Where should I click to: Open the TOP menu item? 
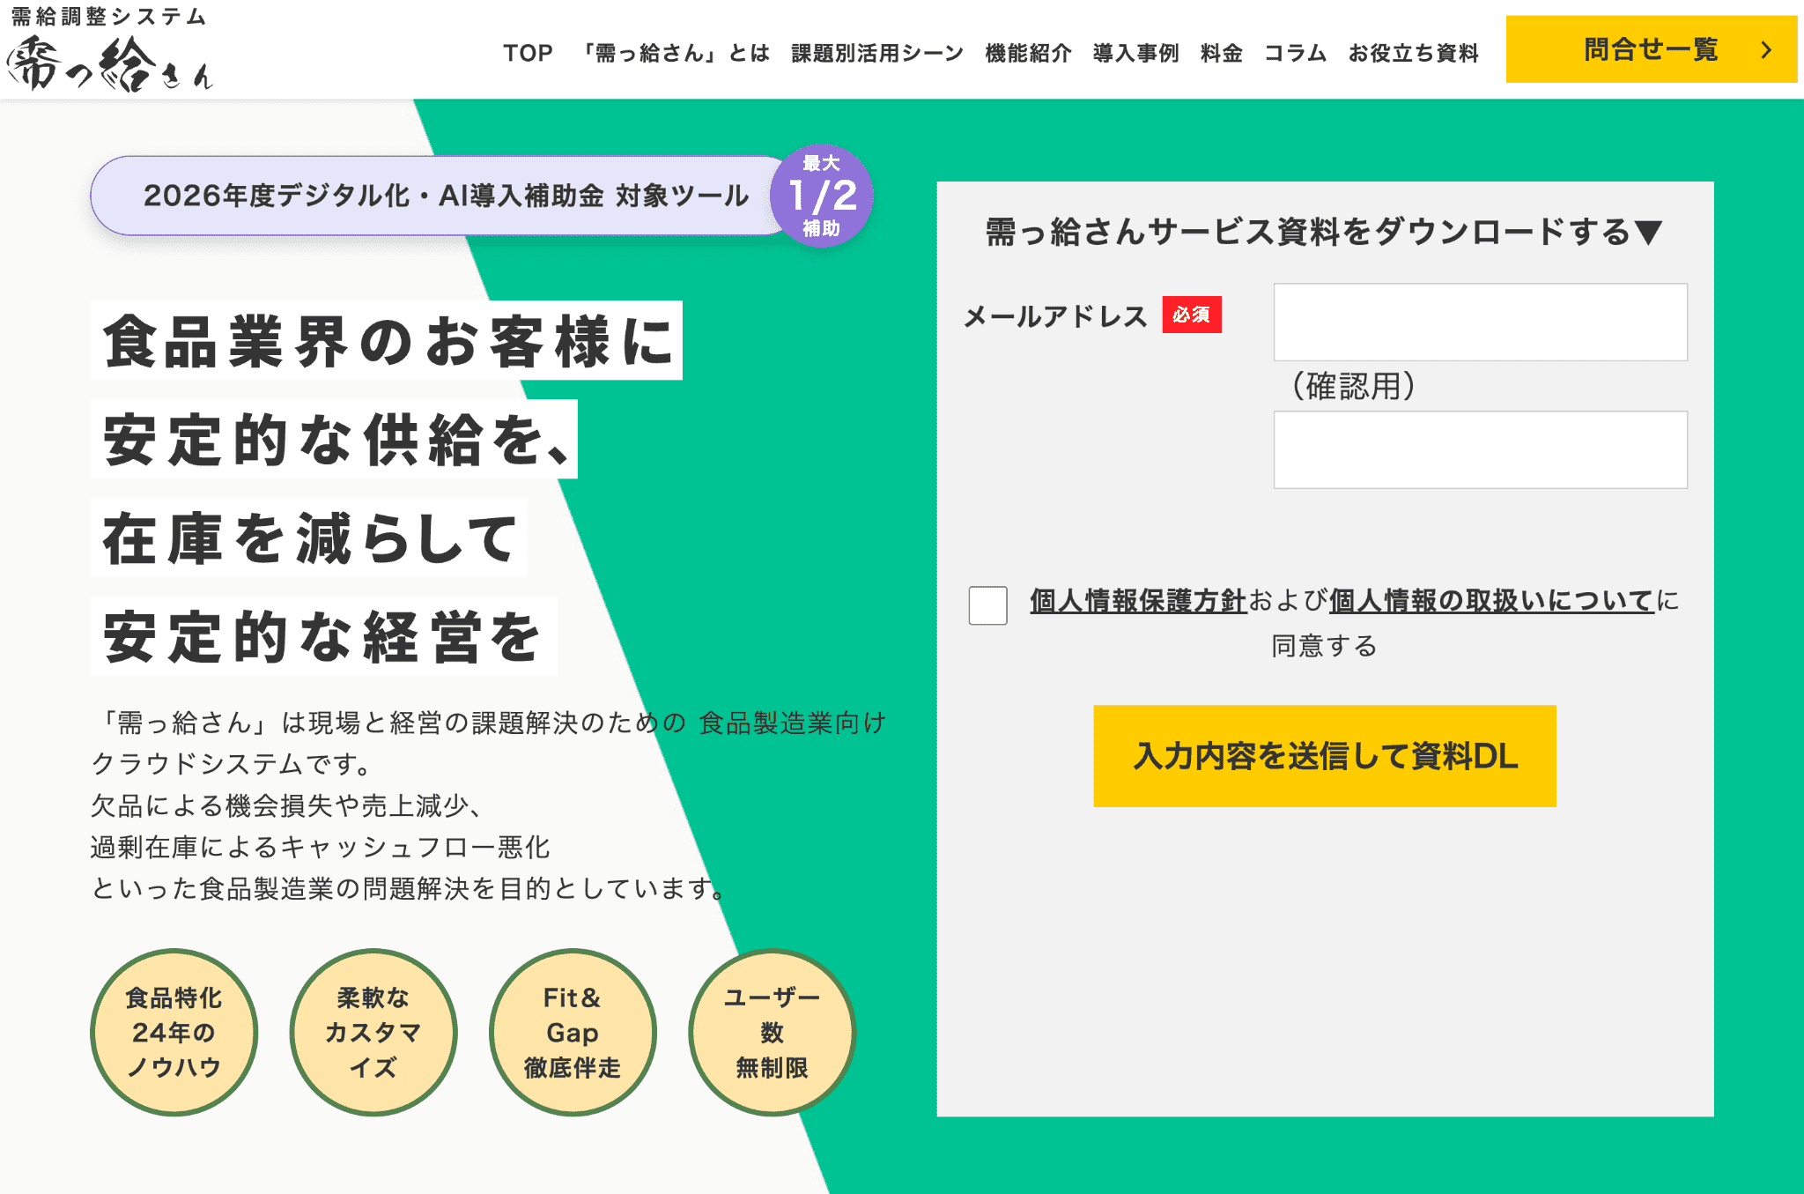[528, 53]
